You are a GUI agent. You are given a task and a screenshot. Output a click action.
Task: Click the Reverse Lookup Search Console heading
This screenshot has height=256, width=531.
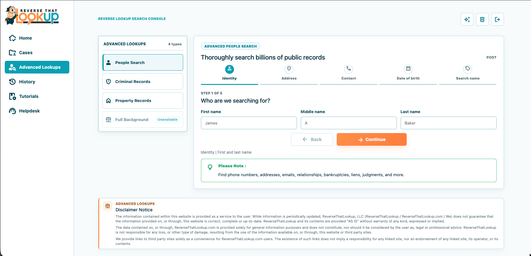click(x=132, y=19)
